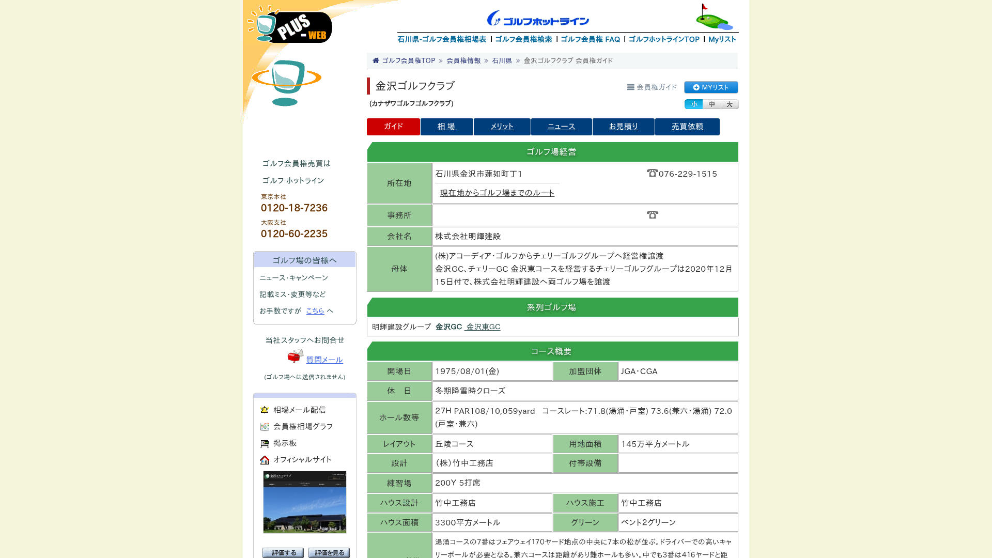Click the 会員権ガイド list icon
This screenshot has height=558, width=992.
click(630, 87)
